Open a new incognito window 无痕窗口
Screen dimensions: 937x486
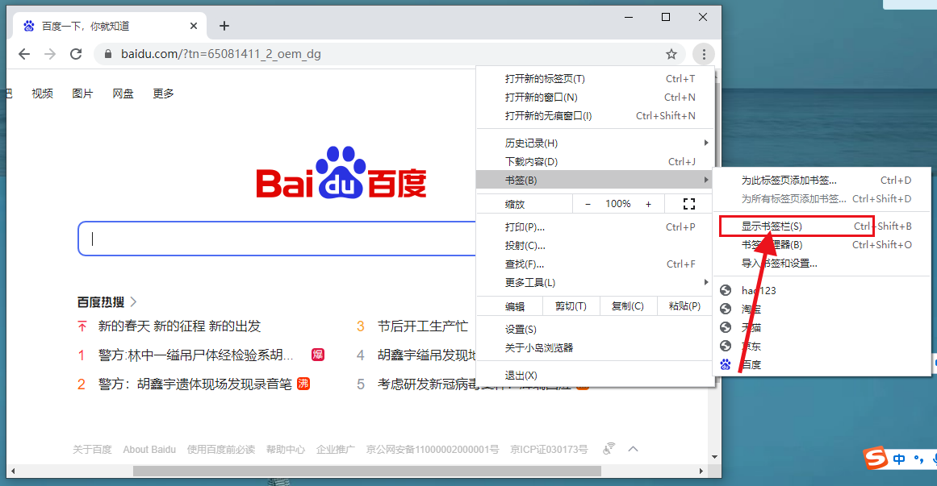coord(595,116)
